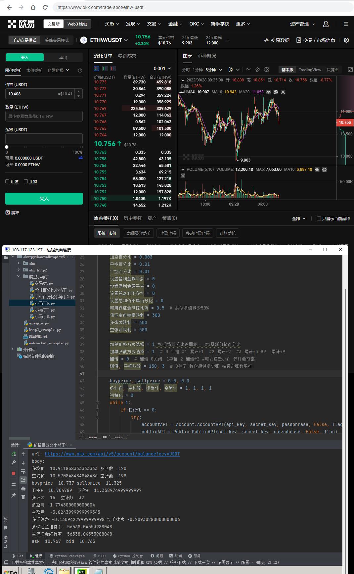
Task: Close the VOLUME indicator panel
Action: tap(183, 175)
